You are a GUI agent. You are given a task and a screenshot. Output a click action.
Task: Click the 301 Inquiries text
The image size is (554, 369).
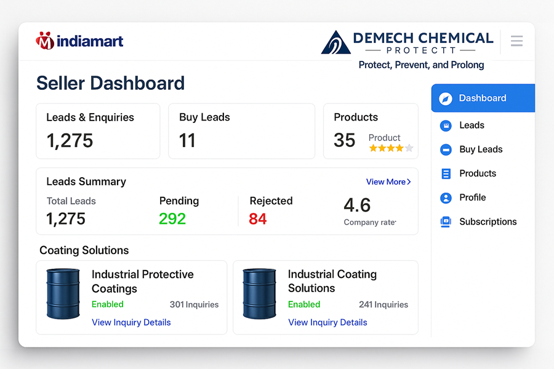[x=194, y=304]
